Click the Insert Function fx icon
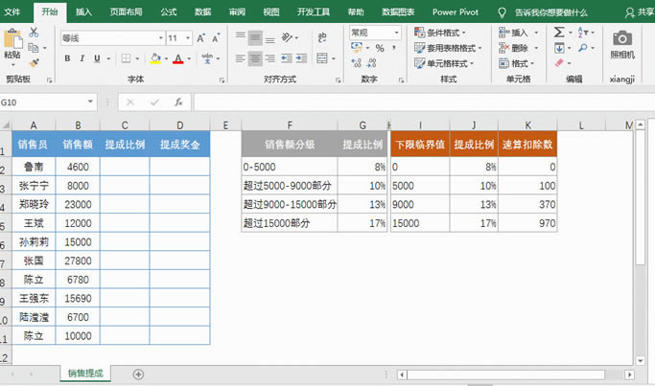Image resolution: width=655 pixels, height=386 pixels. 178,102
